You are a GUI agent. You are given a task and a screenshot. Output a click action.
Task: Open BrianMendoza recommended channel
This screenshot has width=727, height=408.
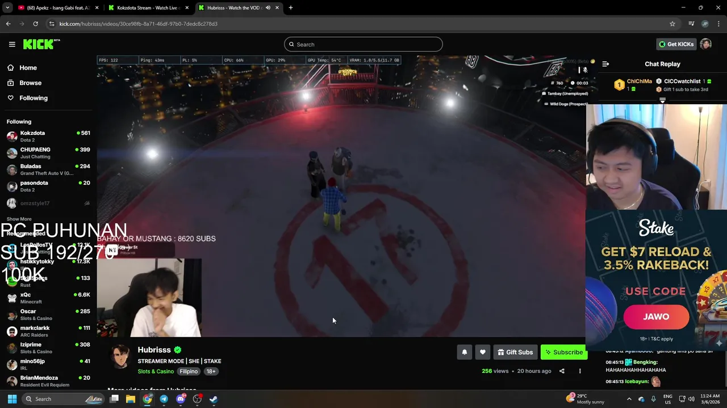pyautogui.click(x=48, y=381)
